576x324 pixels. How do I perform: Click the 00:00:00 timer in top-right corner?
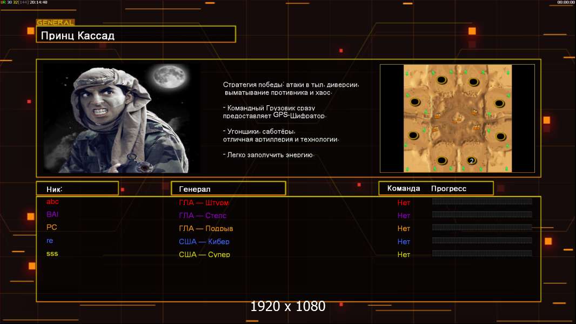[x=566, y=3]
